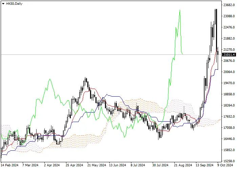Select the HK50,Daily chart title
The height and width of the screenshot is (169, 237).
tap(14, 4)
